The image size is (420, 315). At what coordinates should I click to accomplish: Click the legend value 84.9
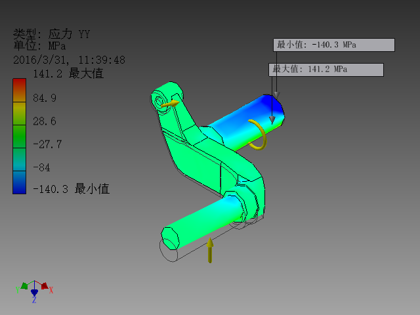tap(45, 98)
